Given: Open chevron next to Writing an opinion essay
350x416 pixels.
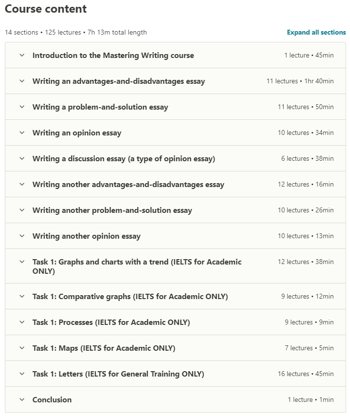Looking at the screenshot, I should point(22,132).
